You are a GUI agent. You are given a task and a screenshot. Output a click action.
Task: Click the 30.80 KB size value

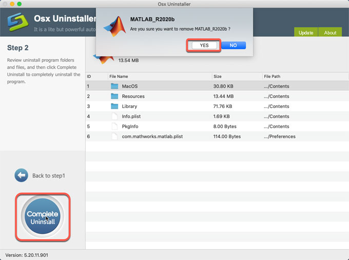coord(223,86)
